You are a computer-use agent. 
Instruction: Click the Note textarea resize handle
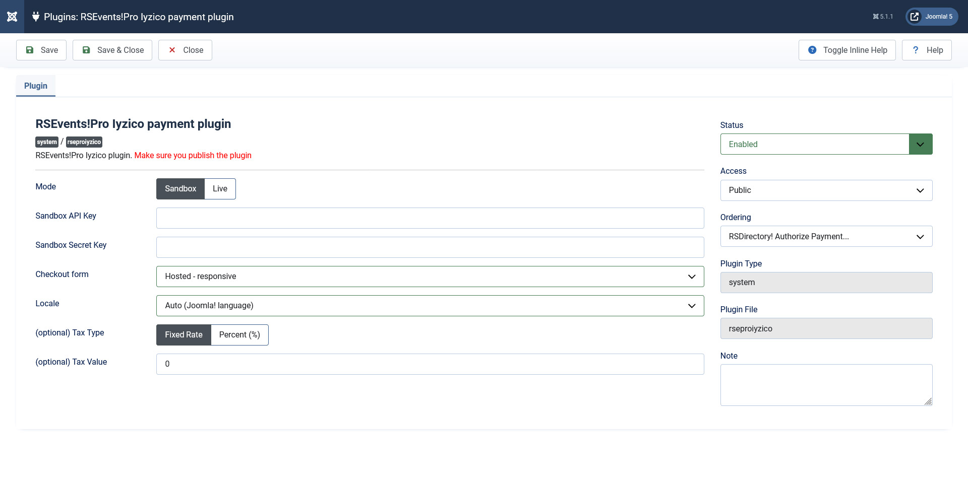point(928,401)
